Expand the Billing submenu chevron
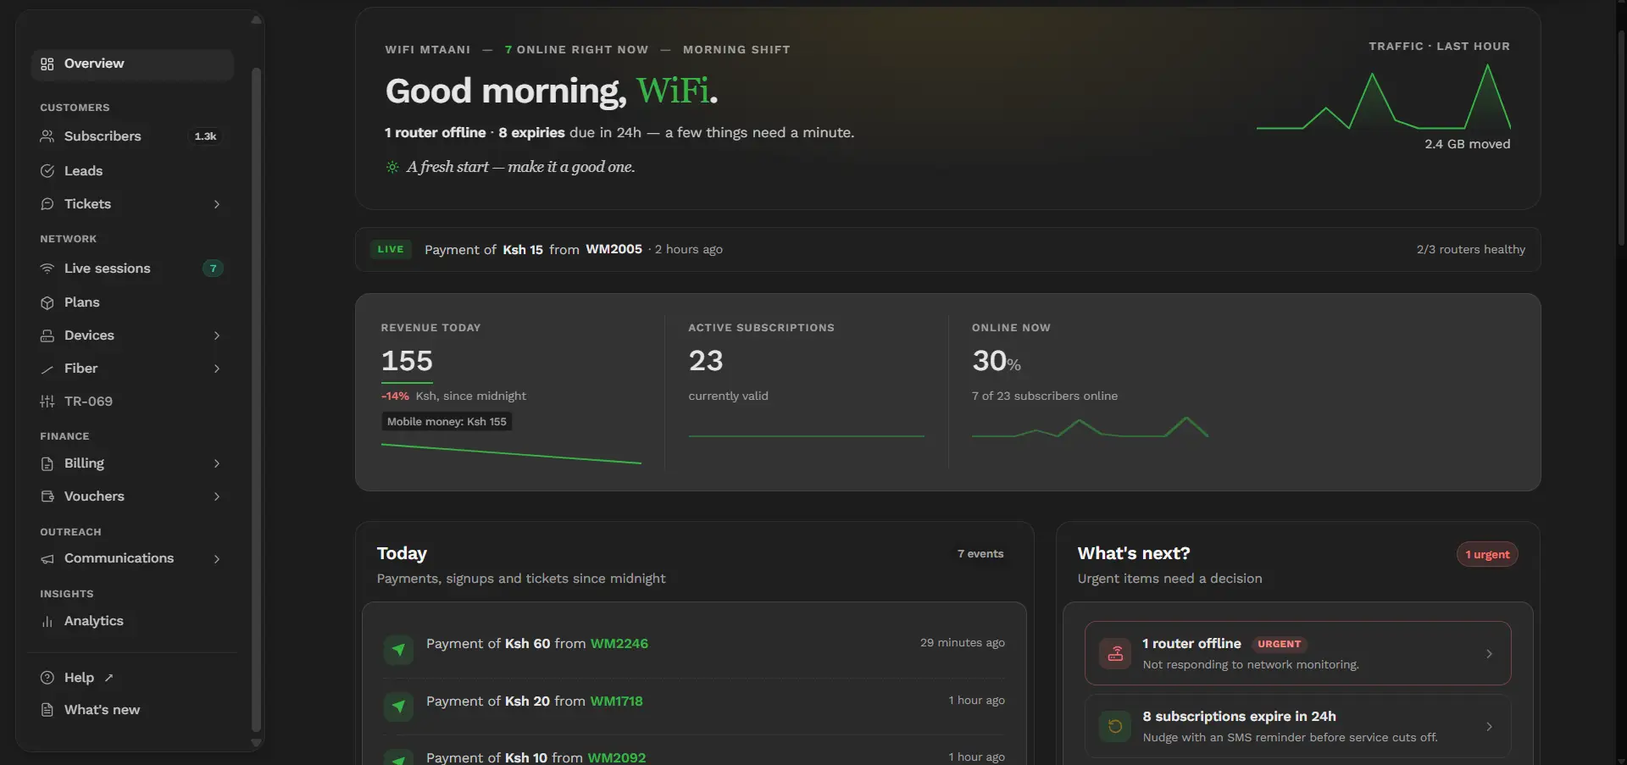The height and width of the screenshot is (765, 1627). pyautogui.click(x=217, y=463)
